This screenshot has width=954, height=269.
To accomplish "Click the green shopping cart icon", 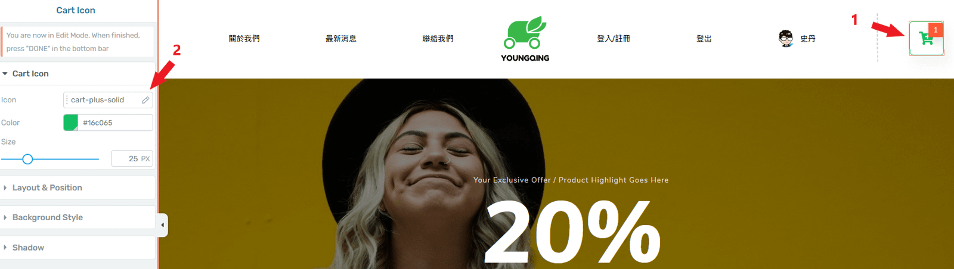I will pos(925,39).
